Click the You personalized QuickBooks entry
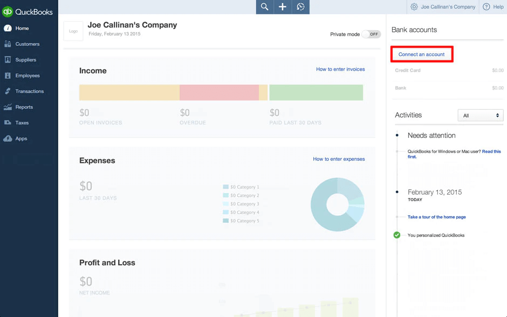The image size is (507, 317). click(x=436, y=235)
